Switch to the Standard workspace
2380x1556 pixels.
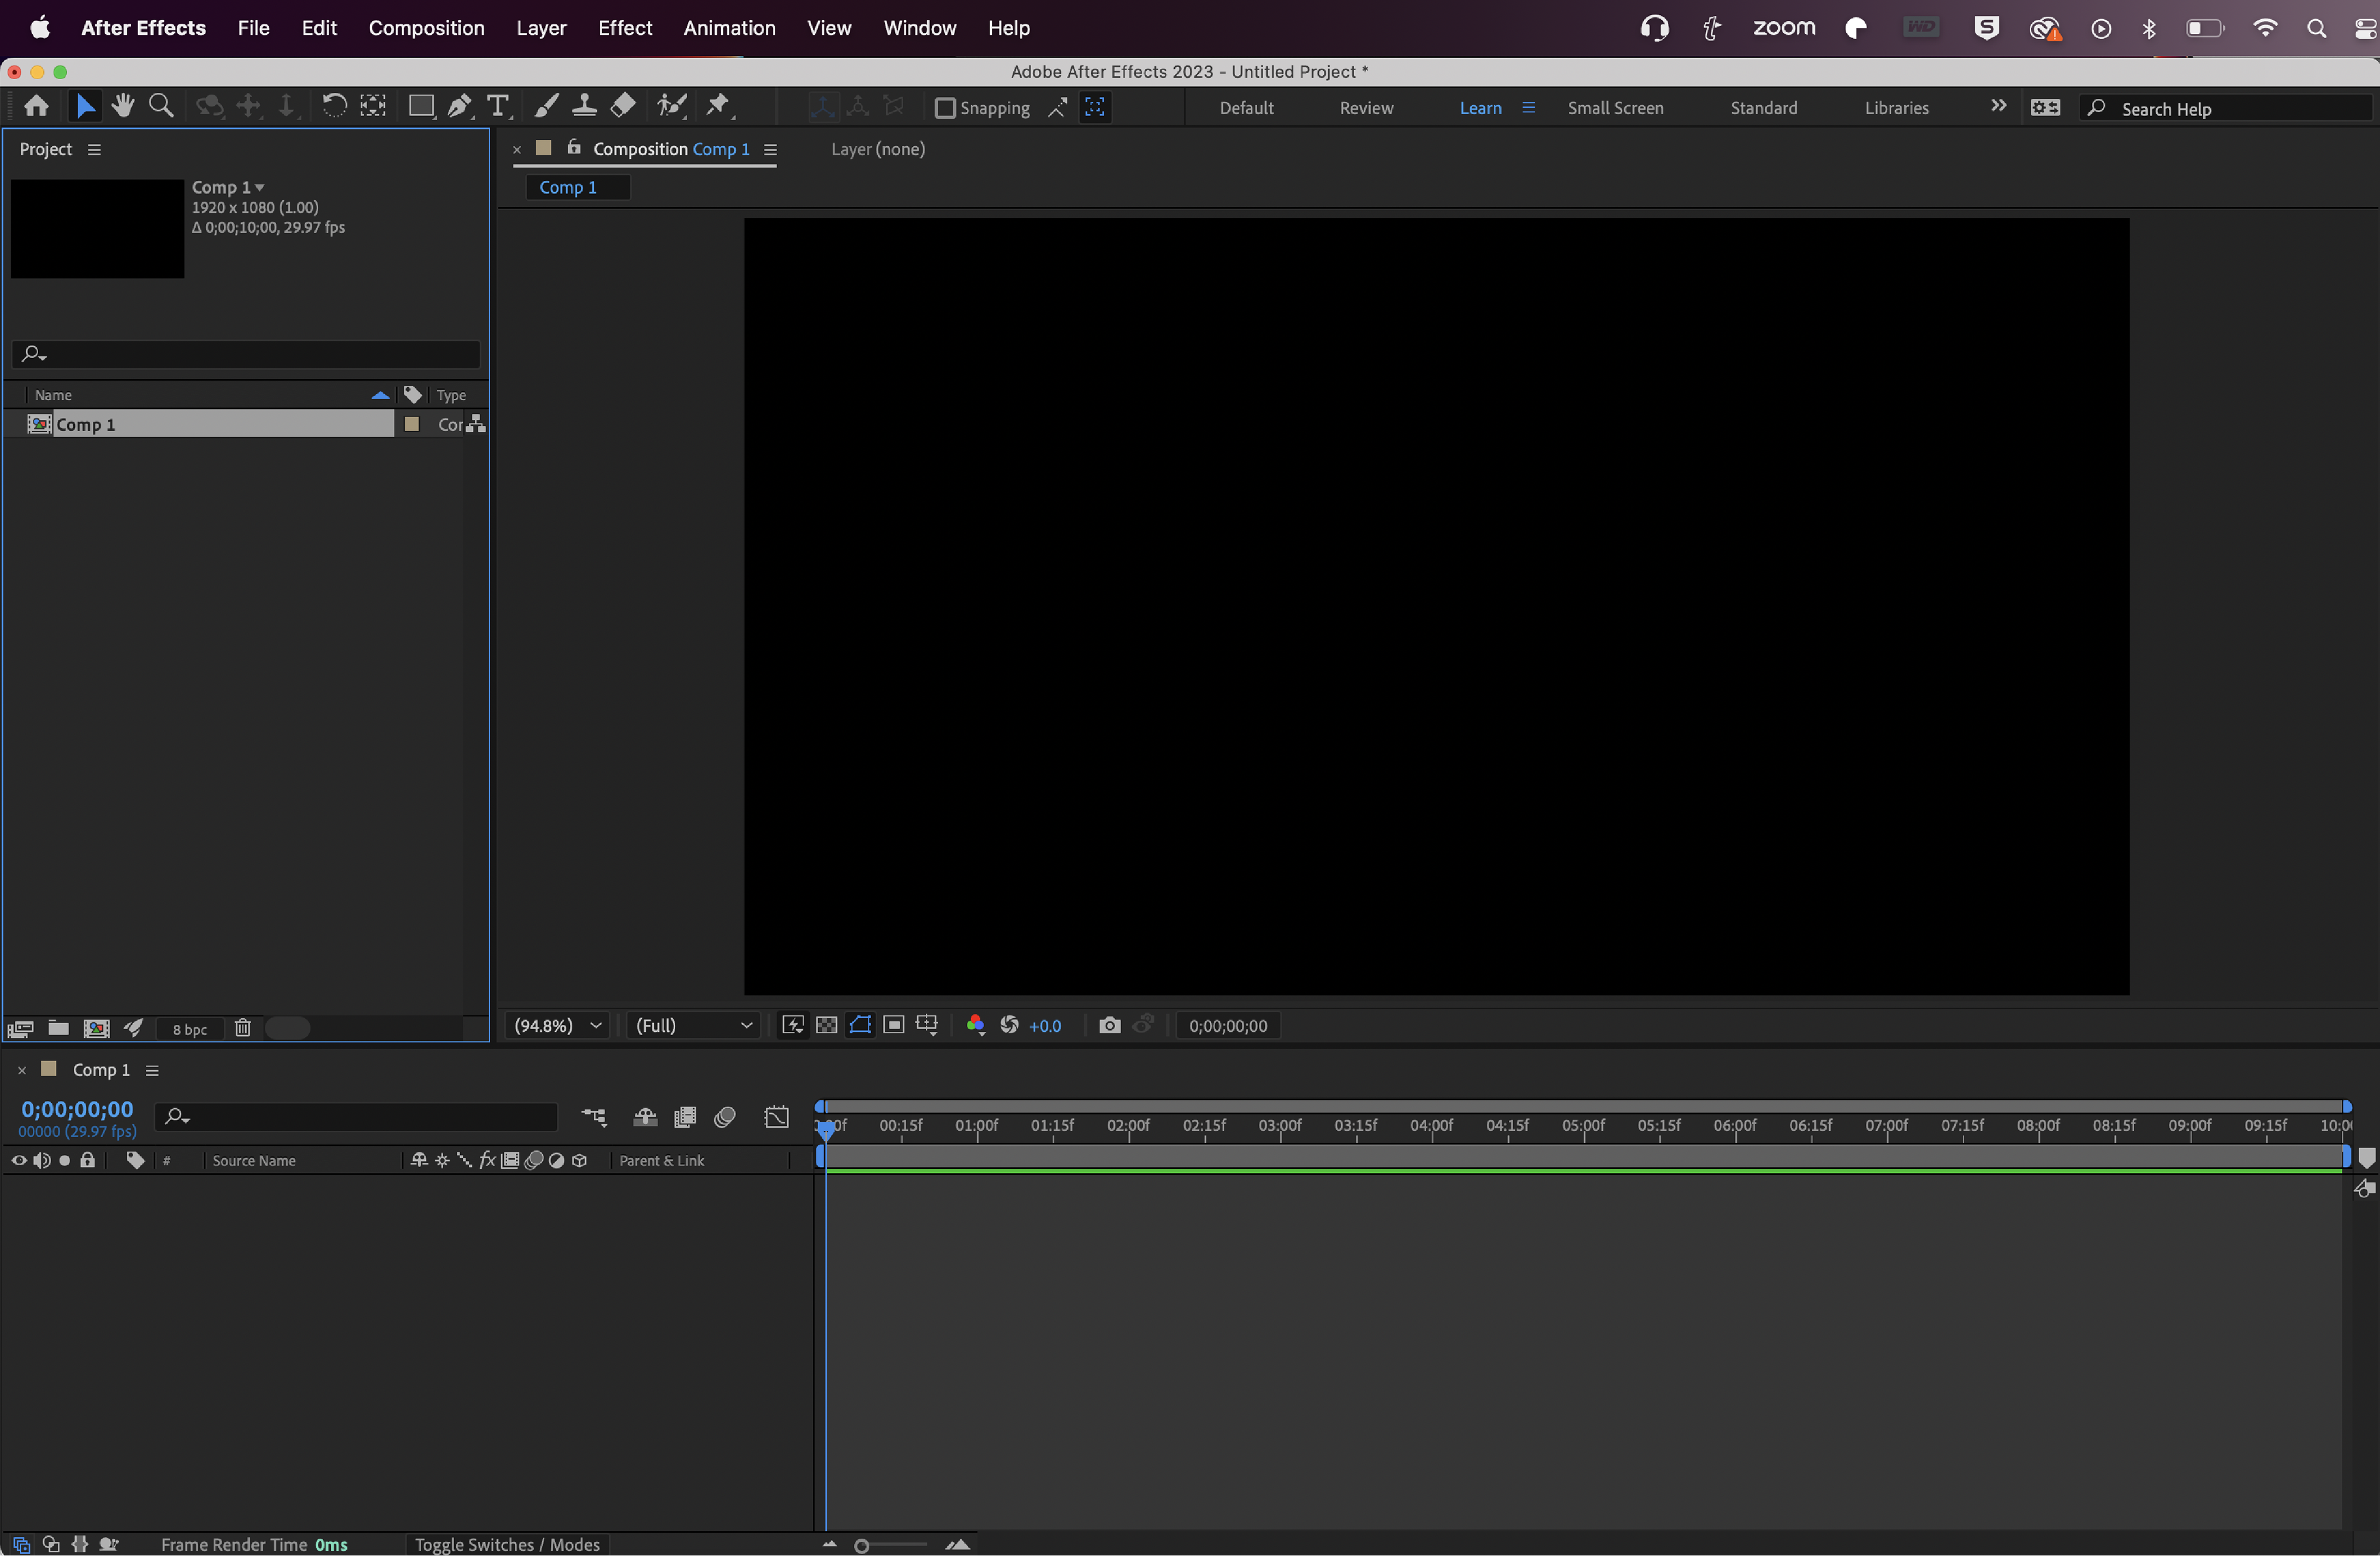click(x=1763, y=108)
